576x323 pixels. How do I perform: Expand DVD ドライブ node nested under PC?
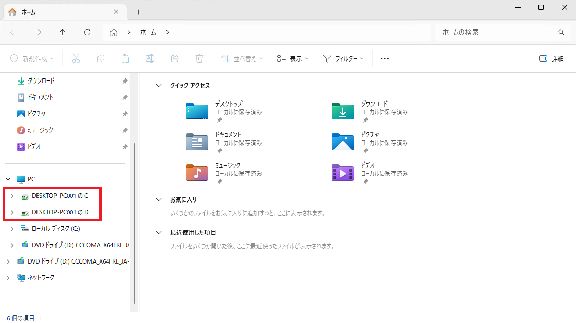coord(12,245)
